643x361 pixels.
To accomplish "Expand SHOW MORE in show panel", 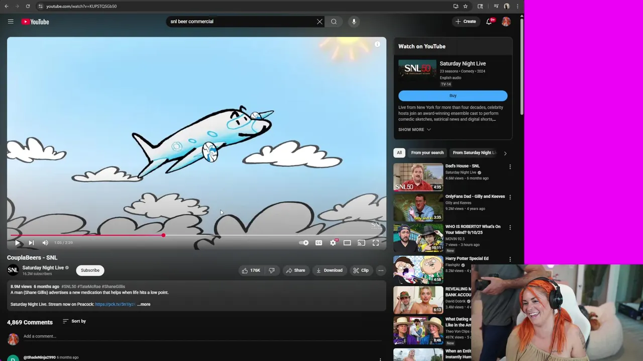I will [414, 129].
